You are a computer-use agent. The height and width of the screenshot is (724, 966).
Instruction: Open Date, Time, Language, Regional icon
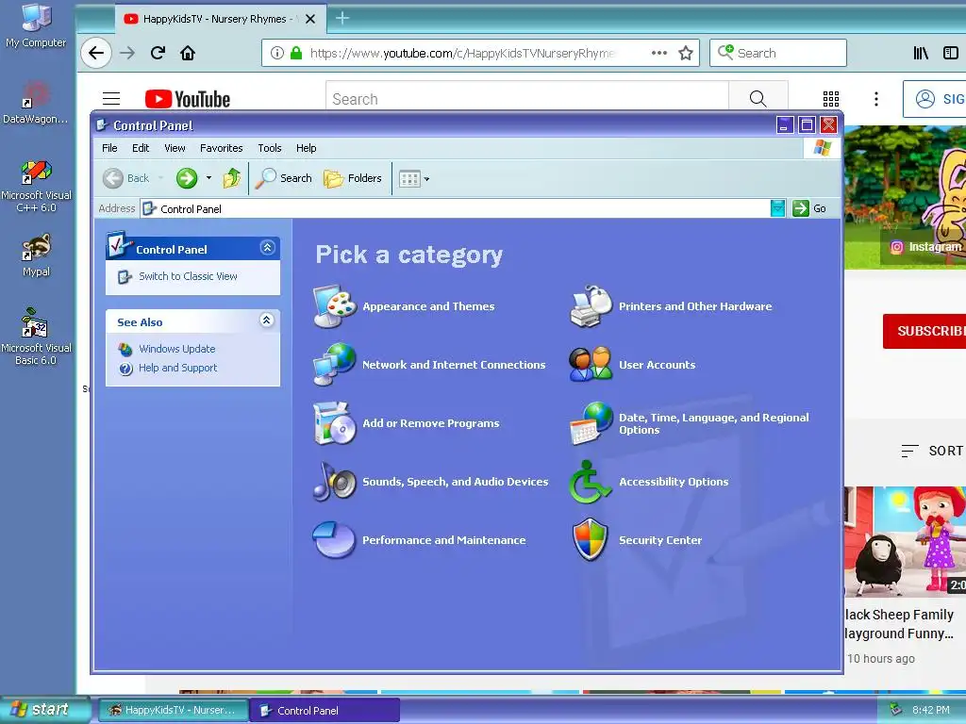point(591,423)
